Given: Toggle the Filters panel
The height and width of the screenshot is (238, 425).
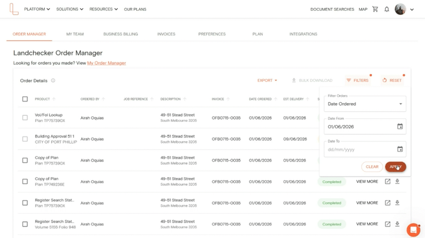Looking at the screenshot, I should click(358, 80).
